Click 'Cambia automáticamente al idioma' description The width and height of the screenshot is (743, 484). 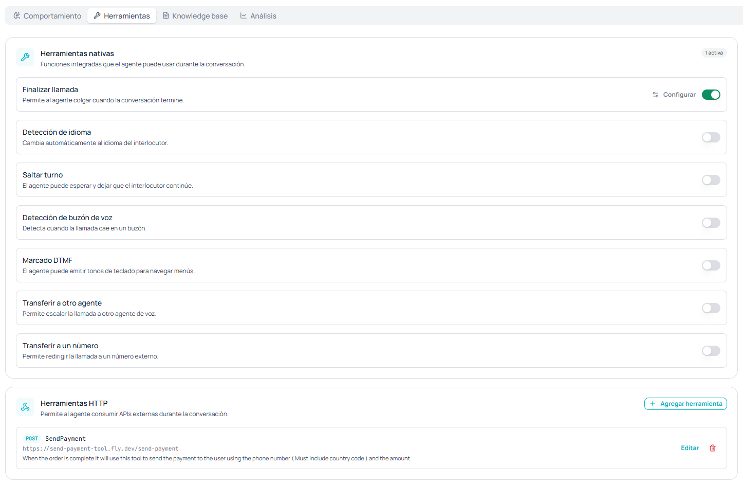(95, 143)
